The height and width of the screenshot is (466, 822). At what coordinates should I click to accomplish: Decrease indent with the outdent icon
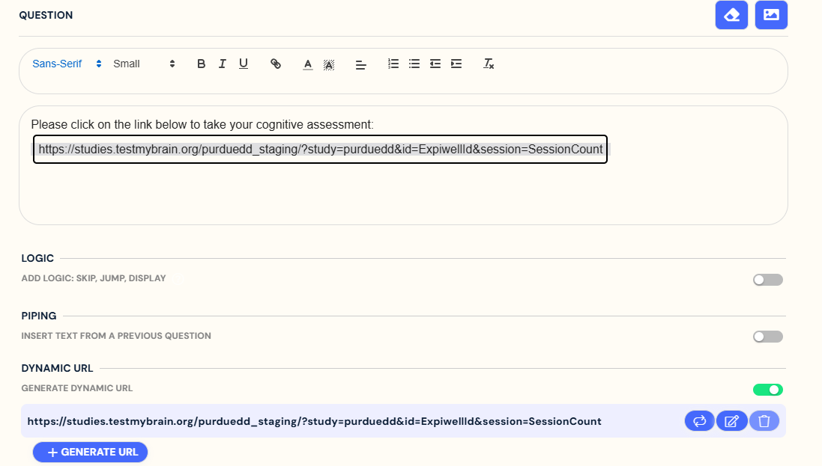pos(435,64)
